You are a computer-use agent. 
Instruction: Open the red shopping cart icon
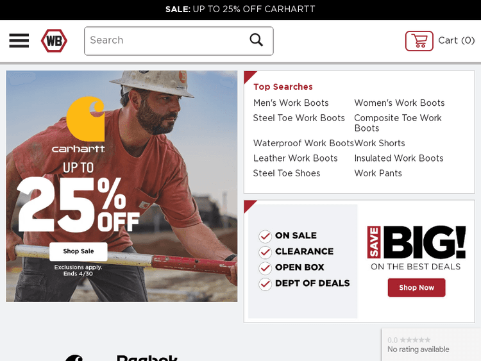click(x=419, y=41)
